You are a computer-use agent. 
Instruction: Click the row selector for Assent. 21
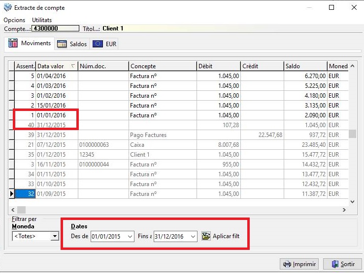coord(12,145)
